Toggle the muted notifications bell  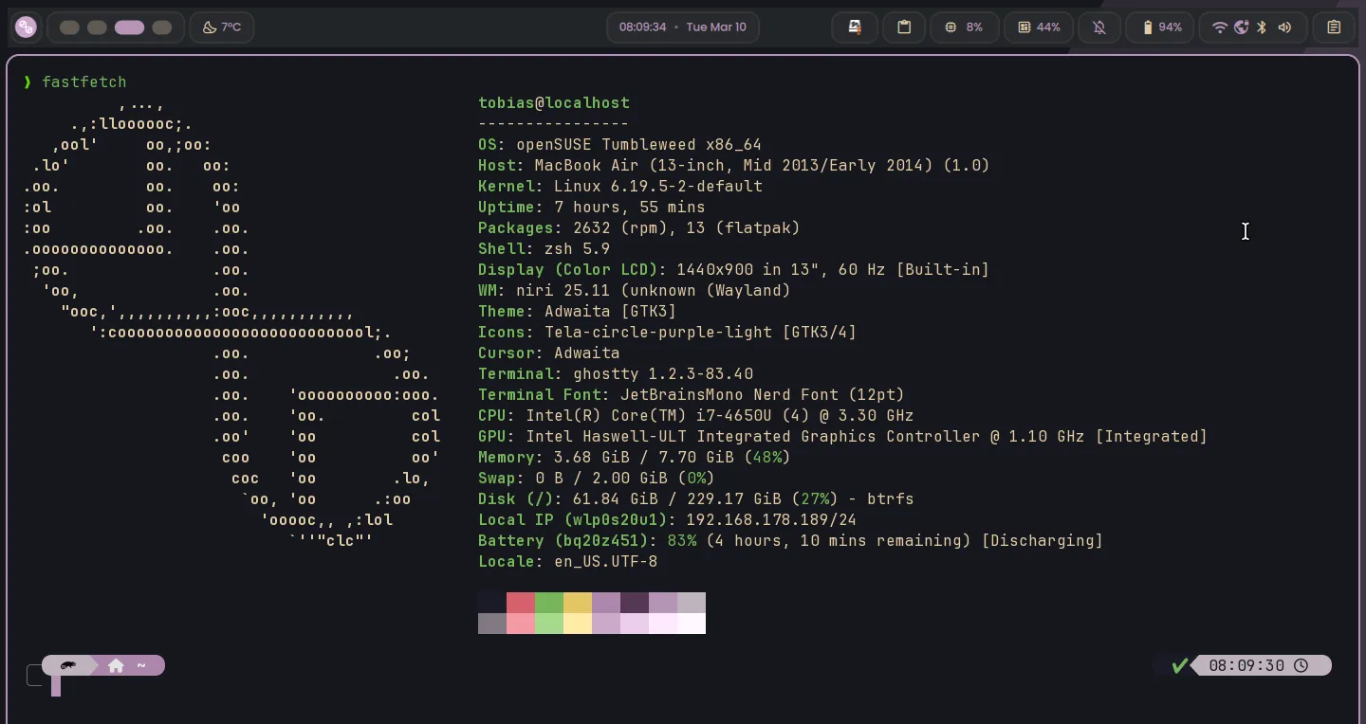click(x=1099, y=27)
